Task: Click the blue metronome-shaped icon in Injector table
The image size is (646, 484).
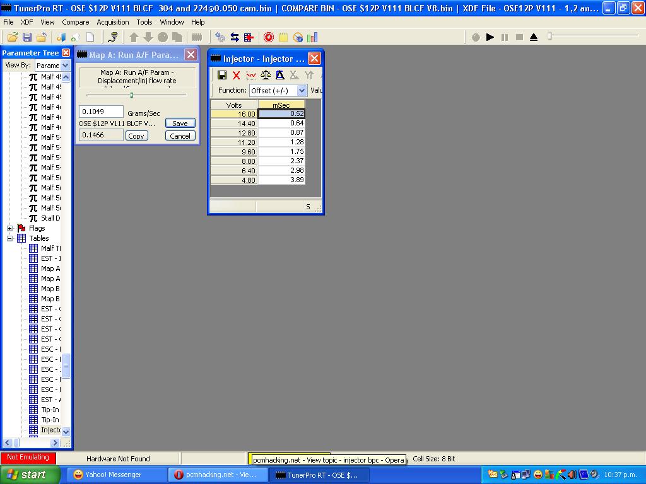Action: point(279,75)
